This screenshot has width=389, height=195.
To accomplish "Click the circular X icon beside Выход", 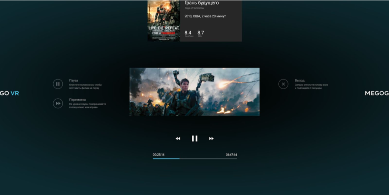I will tap(283, 84).
